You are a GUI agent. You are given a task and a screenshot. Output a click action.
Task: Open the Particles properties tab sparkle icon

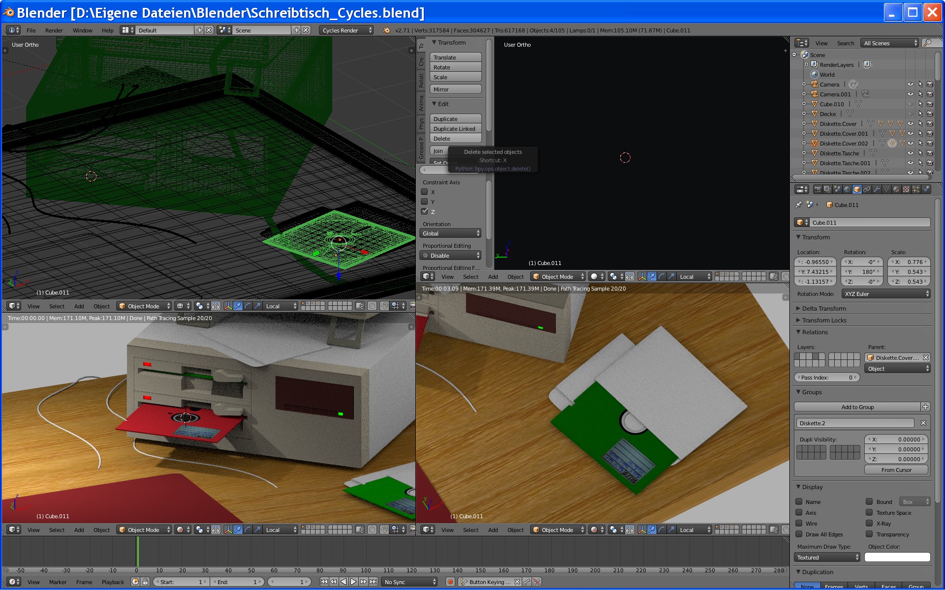pyautogui.click(x=916, y=189)
